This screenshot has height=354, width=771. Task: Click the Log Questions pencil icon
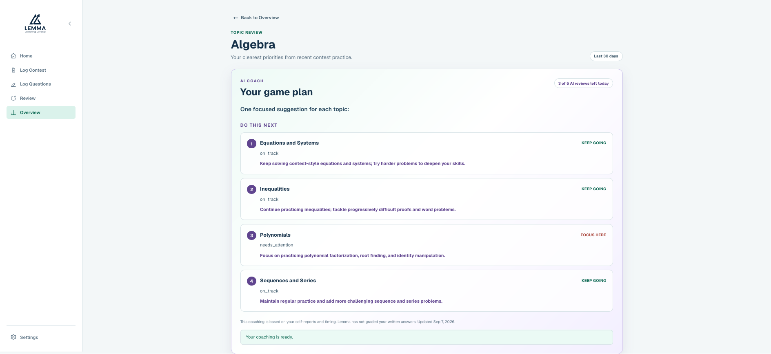click(x=13, y=84)
